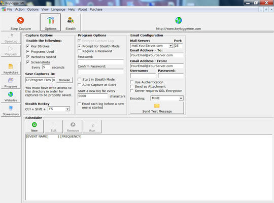Open the File menu
Screen dimensions: 274x203
(10, 10)
